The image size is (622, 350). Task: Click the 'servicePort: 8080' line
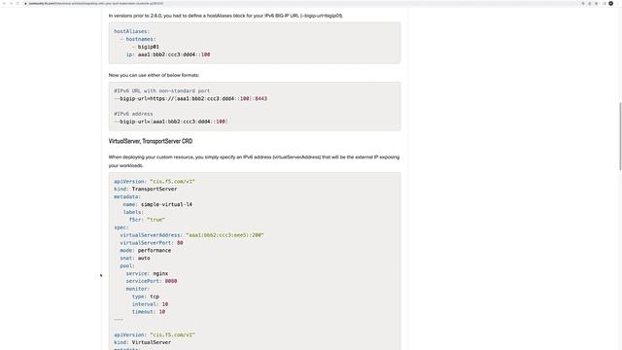click(152, 281)
